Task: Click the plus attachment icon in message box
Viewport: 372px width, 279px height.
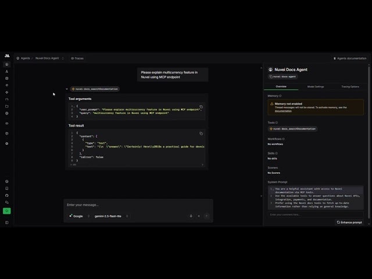Action: tap(199, 216)
